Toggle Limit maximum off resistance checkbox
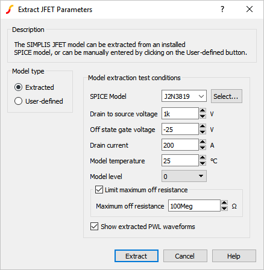Image resolution: width=264 pixels, height=270 pixels. (x=99, y=190)
